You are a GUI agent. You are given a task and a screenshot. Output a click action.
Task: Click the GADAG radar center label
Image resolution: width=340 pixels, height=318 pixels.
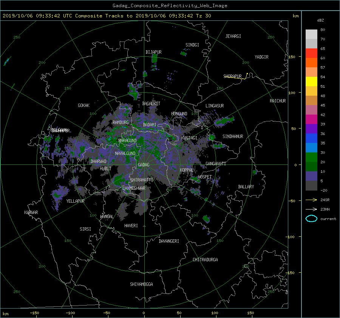(144, 165)
